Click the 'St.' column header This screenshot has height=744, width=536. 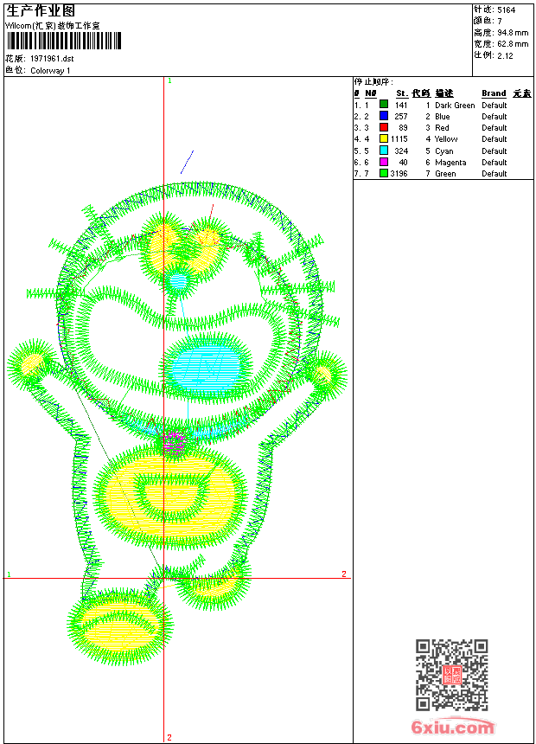(402, 93)
